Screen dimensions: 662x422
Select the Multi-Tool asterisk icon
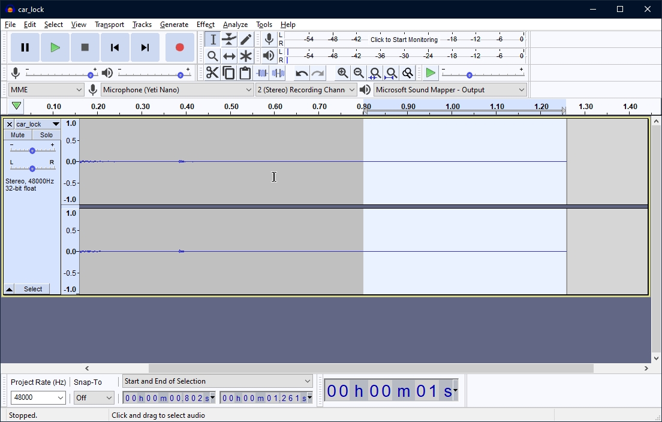(x=246, y=56)
